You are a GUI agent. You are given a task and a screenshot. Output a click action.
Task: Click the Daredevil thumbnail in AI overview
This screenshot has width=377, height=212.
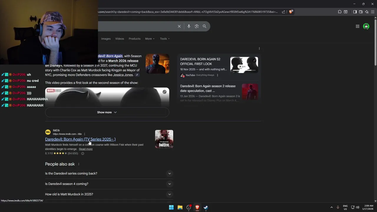pos(157,64)
